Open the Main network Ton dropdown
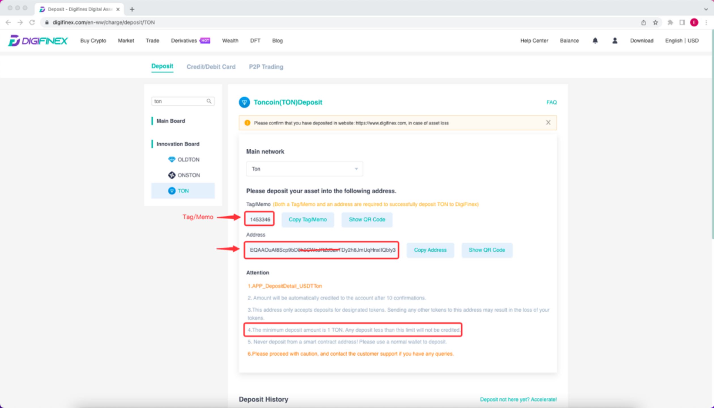Viewport: 714px width, 408px height. pos(304,169)
